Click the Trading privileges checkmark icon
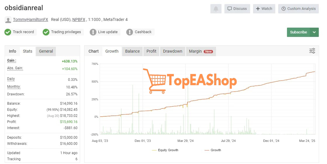This screenshot has width=327, height=164. pyautogui.click(x=46, y=32)
